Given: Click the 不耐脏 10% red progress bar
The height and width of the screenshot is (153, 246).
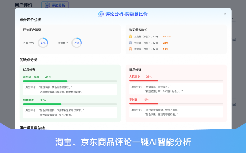Looking at the screenshot, I should pyautogui.click(x=176, y=104).
